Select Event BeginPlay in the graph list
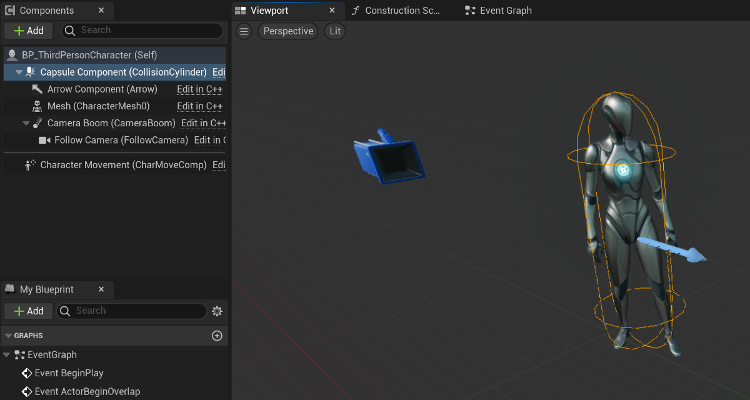The height and width of the screenshot is (400, 750). coord(69,373)
